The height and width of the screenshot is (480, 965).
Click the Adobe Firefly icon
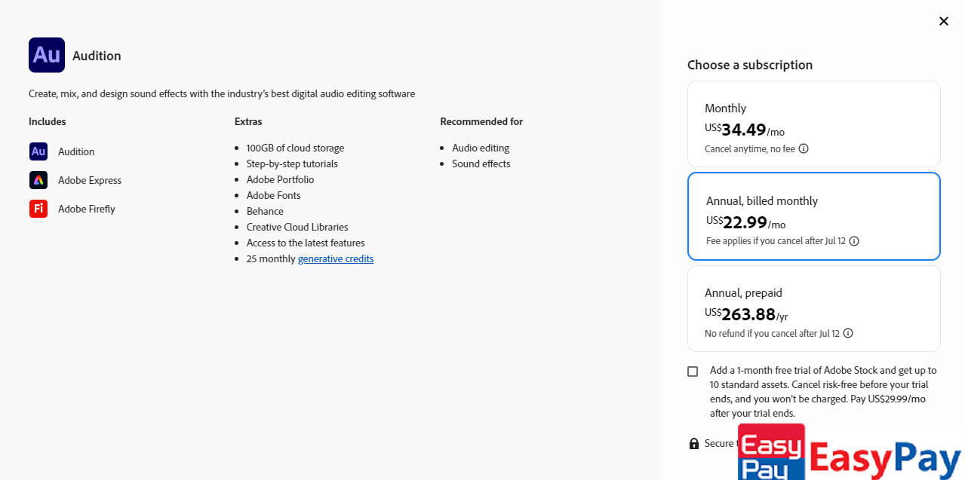click(38, 209)
